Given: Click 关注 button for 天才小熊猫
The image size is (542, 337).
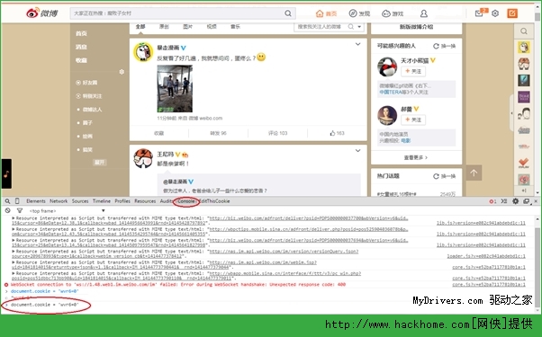Looking at the screenshot, I should point(413,71).
